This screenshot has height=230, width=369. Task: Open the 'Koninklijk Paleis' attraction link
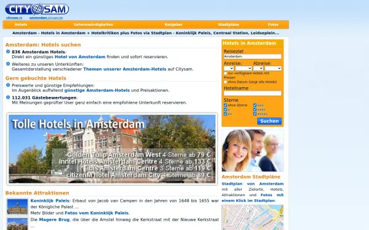coord(50,201)
